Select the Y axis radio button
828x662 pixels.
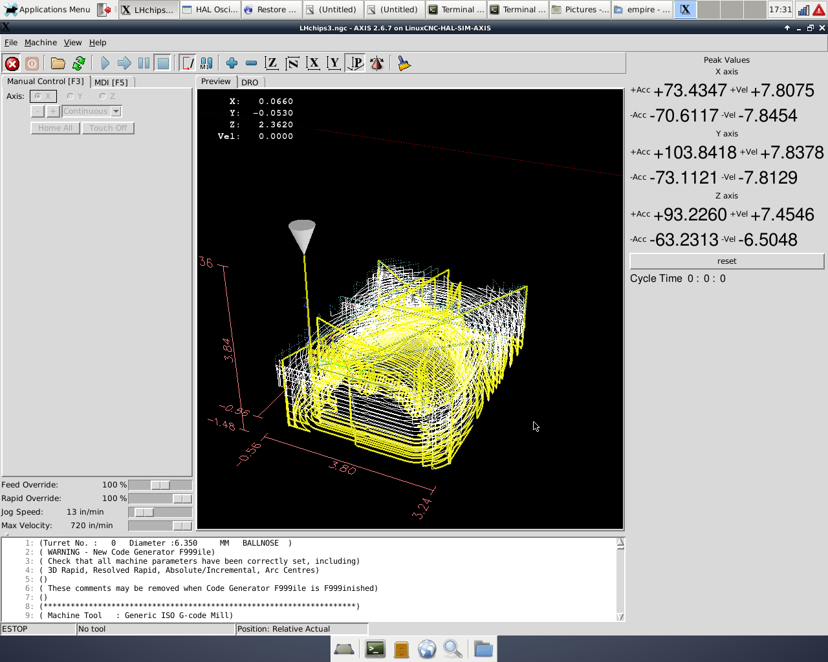[x=71, y=96]
